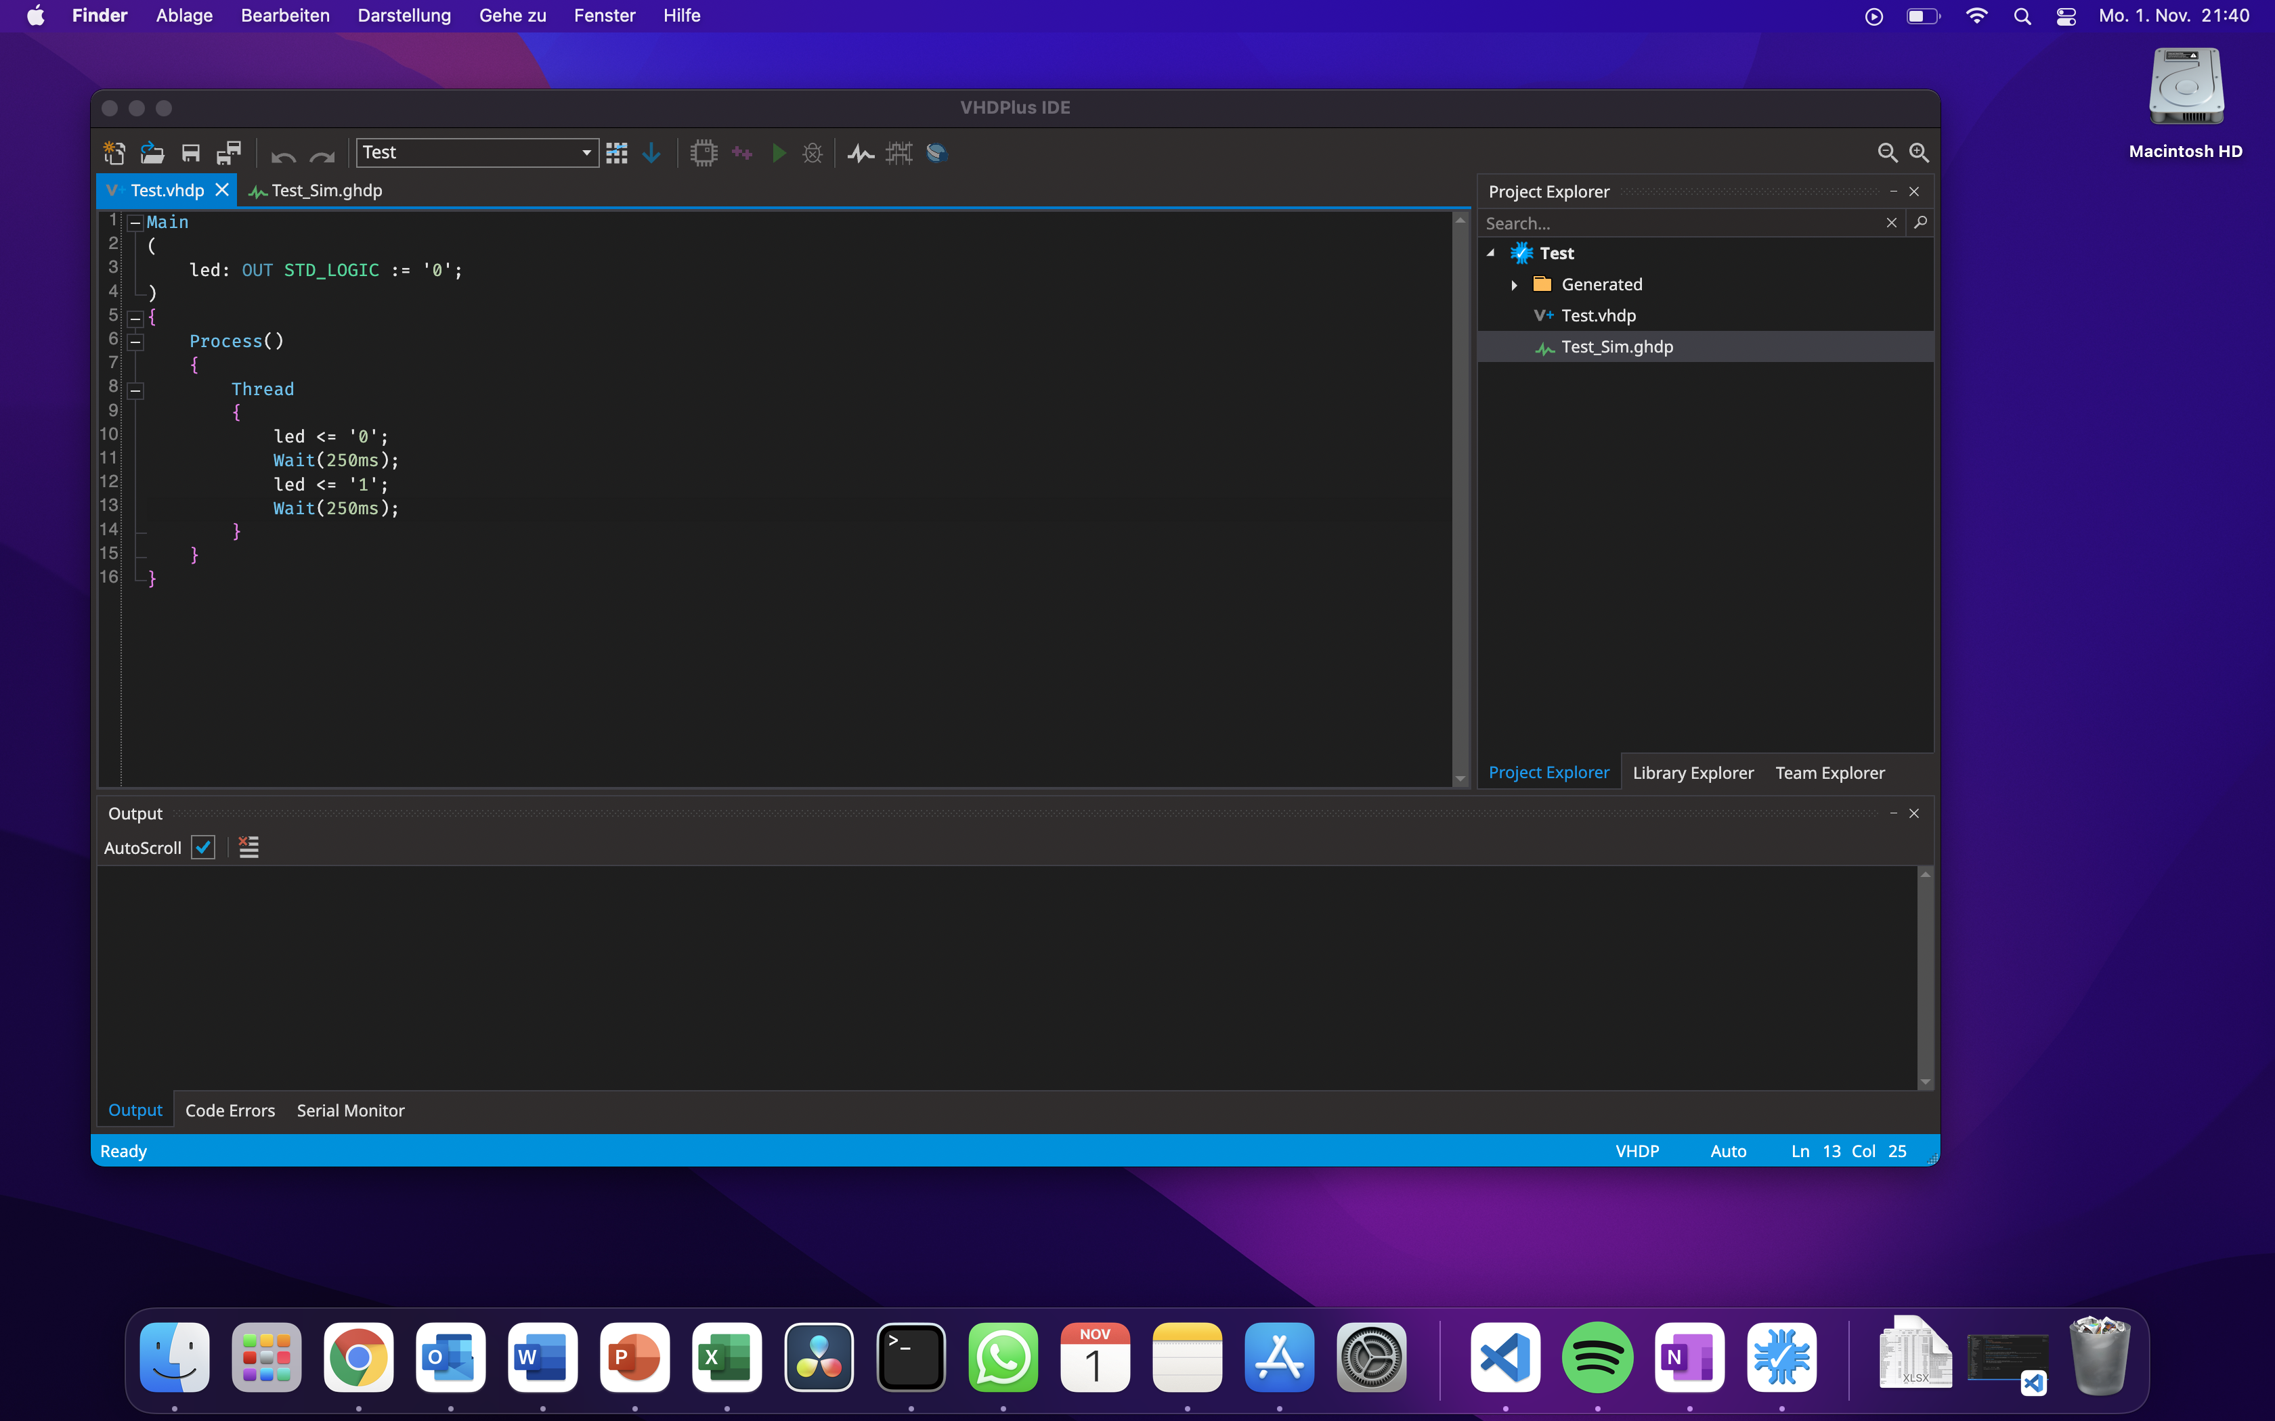The width and height of the screenshot is (2275, 1421).
Task: Select the Test.vhdp editor tab
Action: point(167,190)
